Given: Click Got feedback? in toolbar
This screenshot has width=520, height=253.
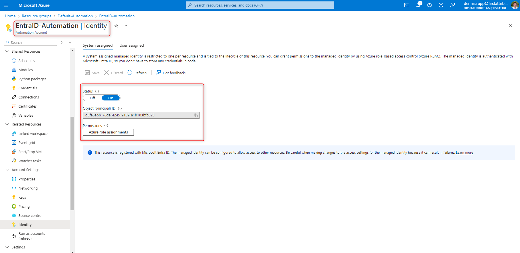Looking at the screenshot, I should (x=171, y=73).
